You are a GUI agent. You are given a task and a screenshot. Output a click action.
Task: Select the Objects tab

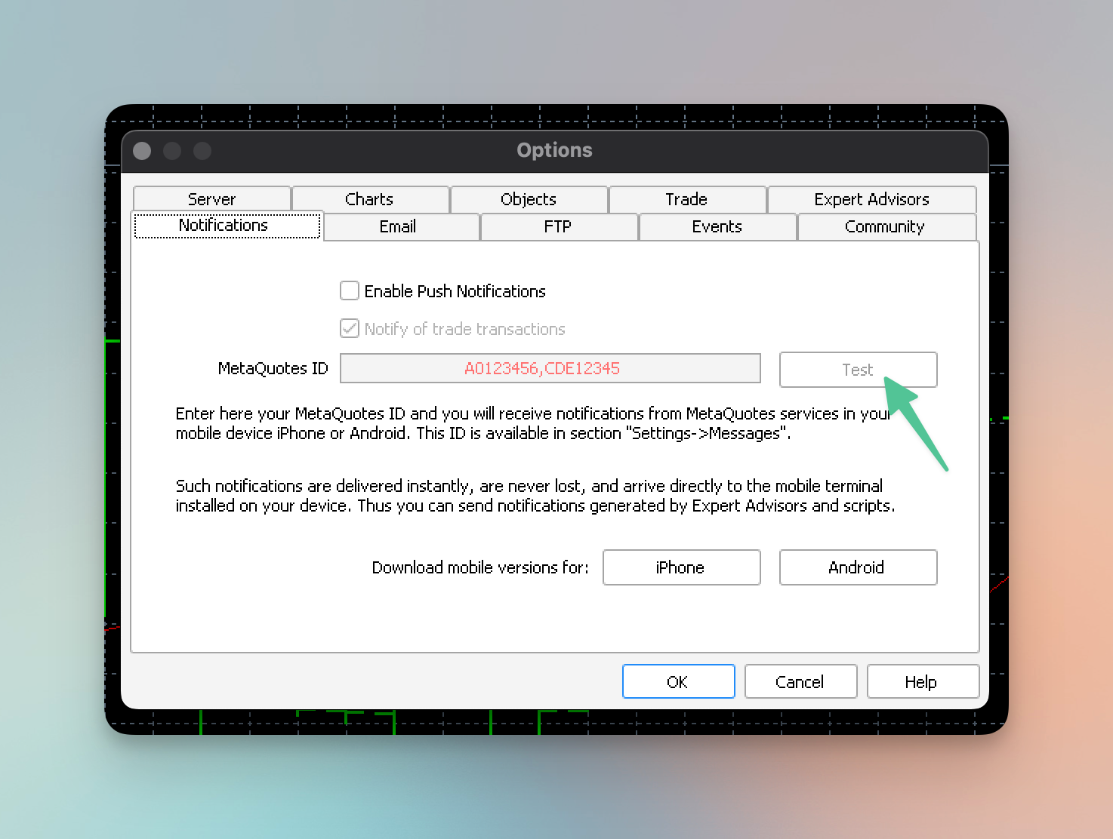529,199
